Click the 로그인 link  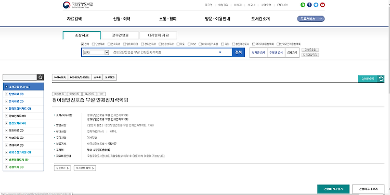[208, 5]
